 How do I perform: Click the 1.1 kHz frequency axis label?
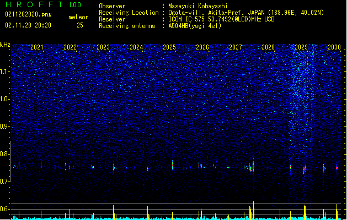point(5,71)
